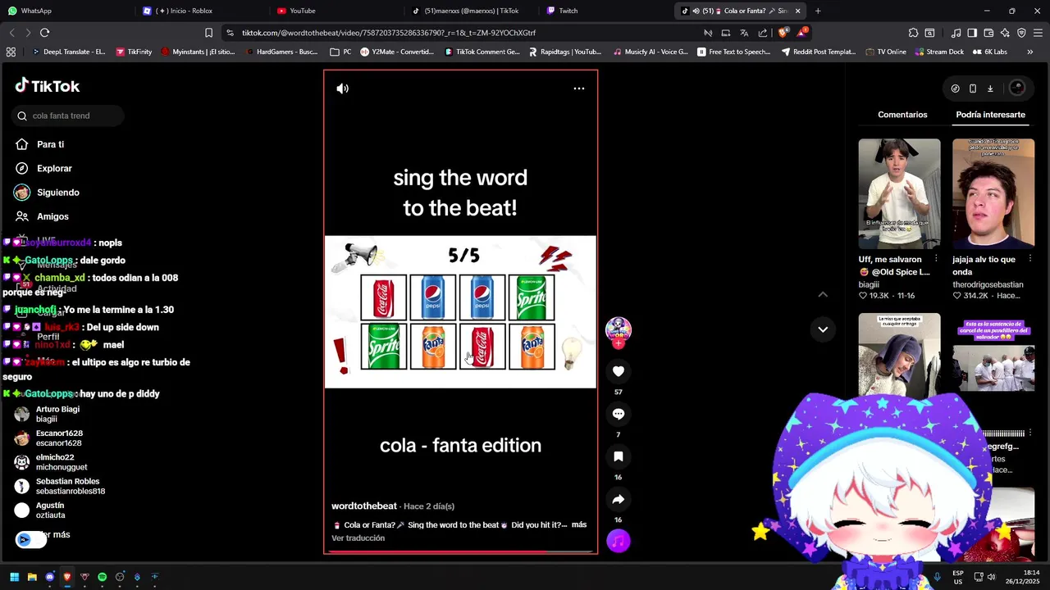Click the search field containing cola fanta trend
Screen dimensions: 1050x590
point(68,116)
